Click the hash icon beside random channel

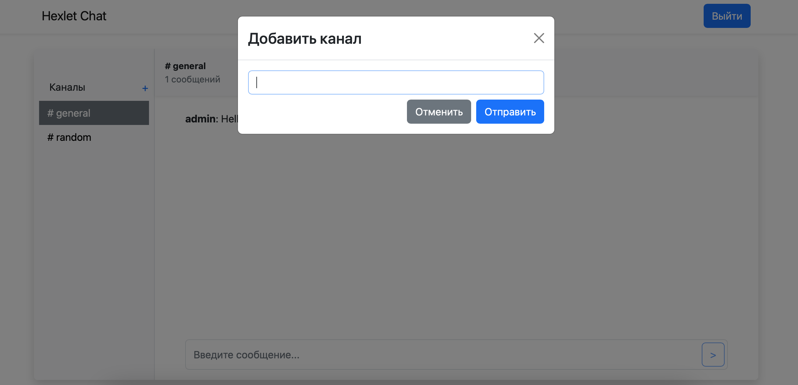[x=50, y=137]
